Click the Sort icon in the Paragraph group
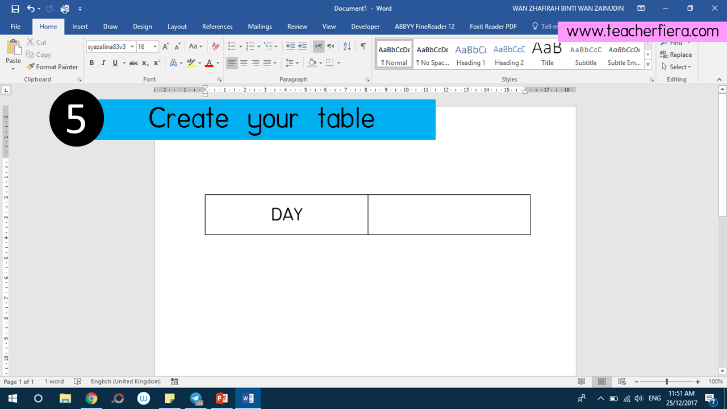 346,46
